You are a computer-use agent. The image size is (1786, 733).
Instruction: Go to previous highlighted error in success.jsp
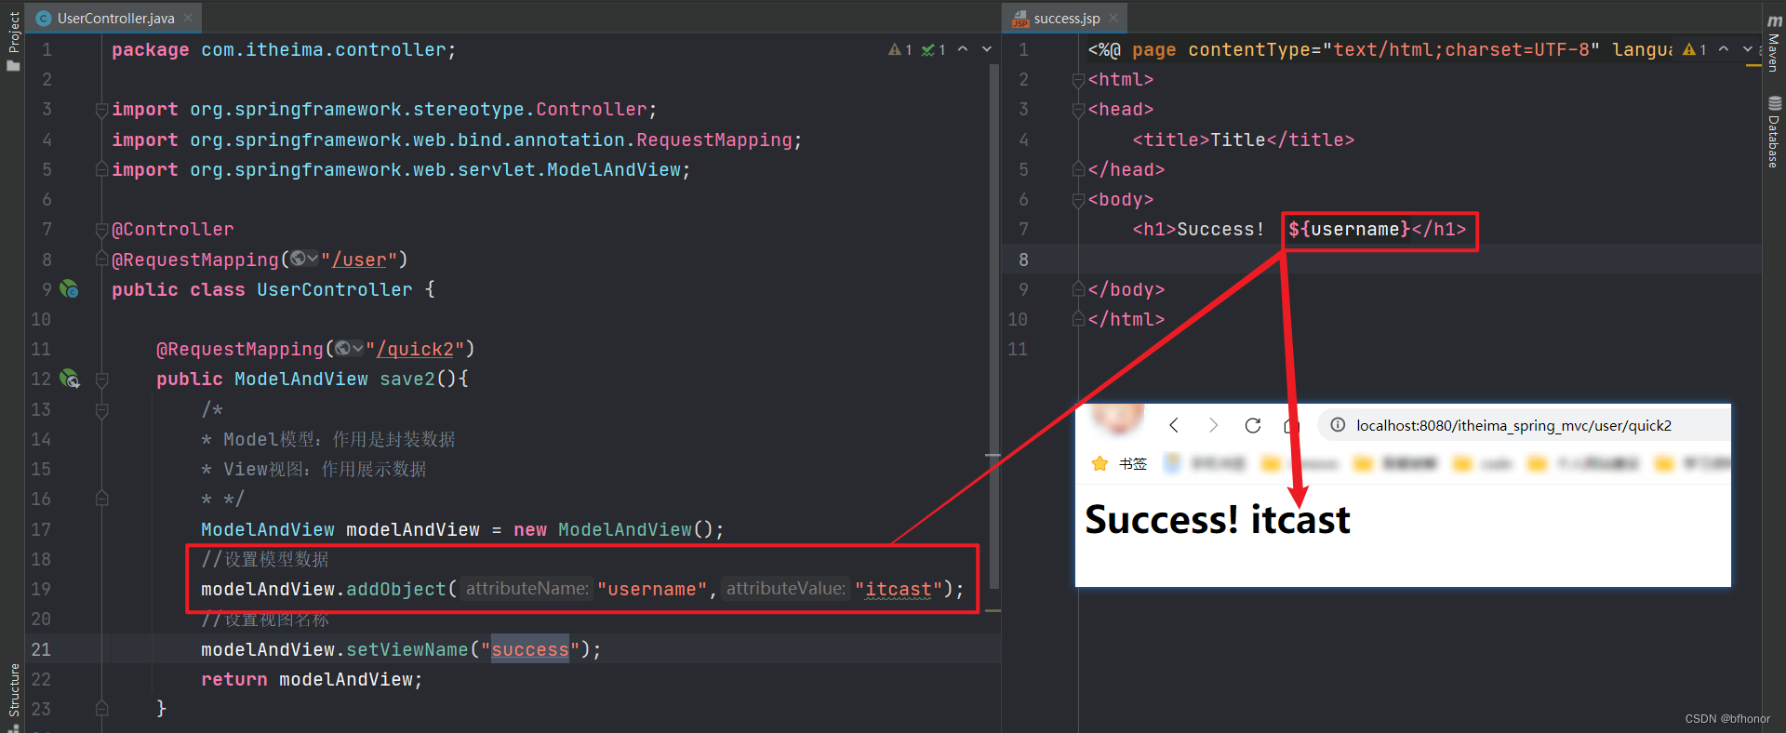(x=1724, y=49)
